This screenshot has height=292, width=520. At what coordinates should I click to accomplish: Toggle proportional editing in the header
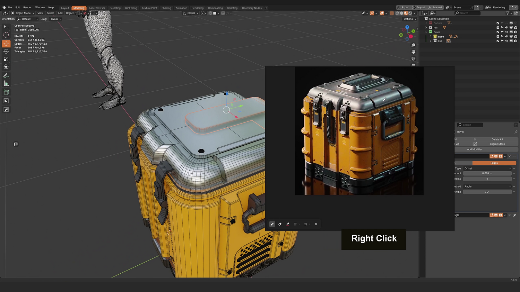click(x=223, y=13)
